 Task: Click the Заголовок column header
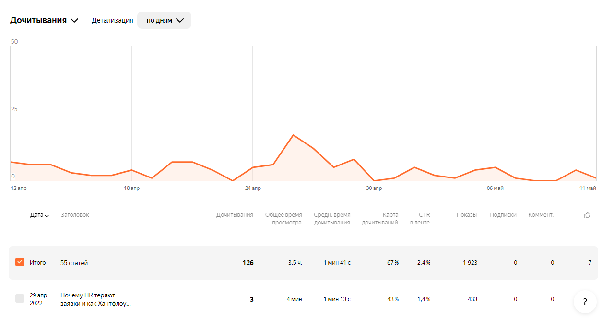pos(75,215)
